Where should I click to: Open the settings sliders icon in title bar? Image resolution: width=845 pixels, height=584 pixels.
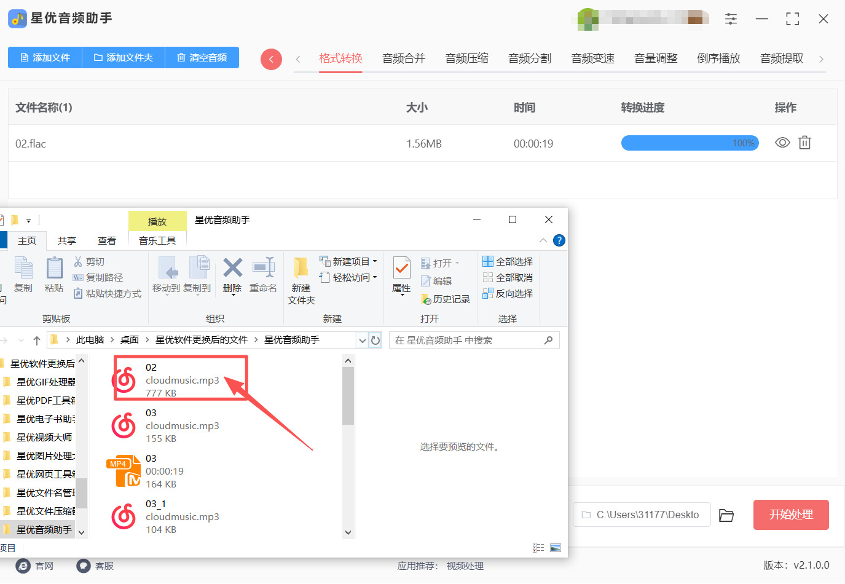click(731, 19)
